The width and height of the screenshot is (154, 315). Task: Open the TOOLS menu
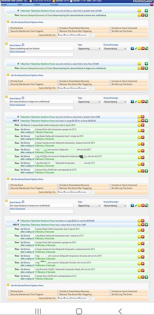point(37,5)
